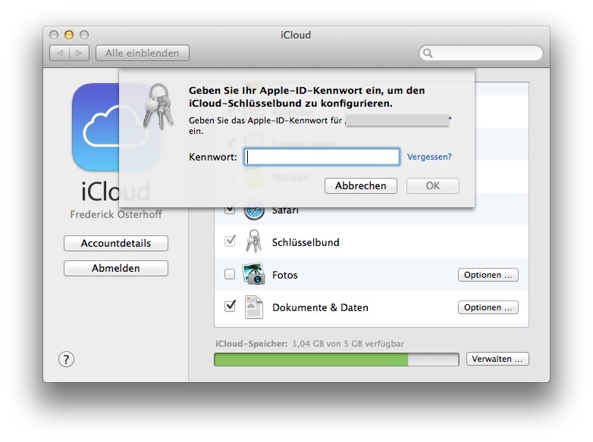Toggle the Safari checkbox

(x=230, y=209)
